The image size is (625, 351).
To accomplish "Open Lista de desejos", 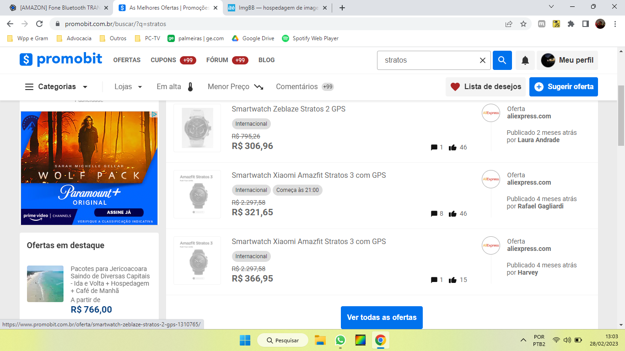I will point(485,87).
